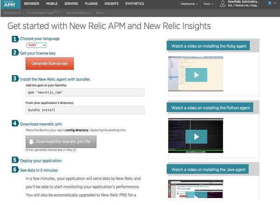Open the user account avatar icon
Image resolution: width=280 pixels, height=205 pixels.
click(223, 4)
